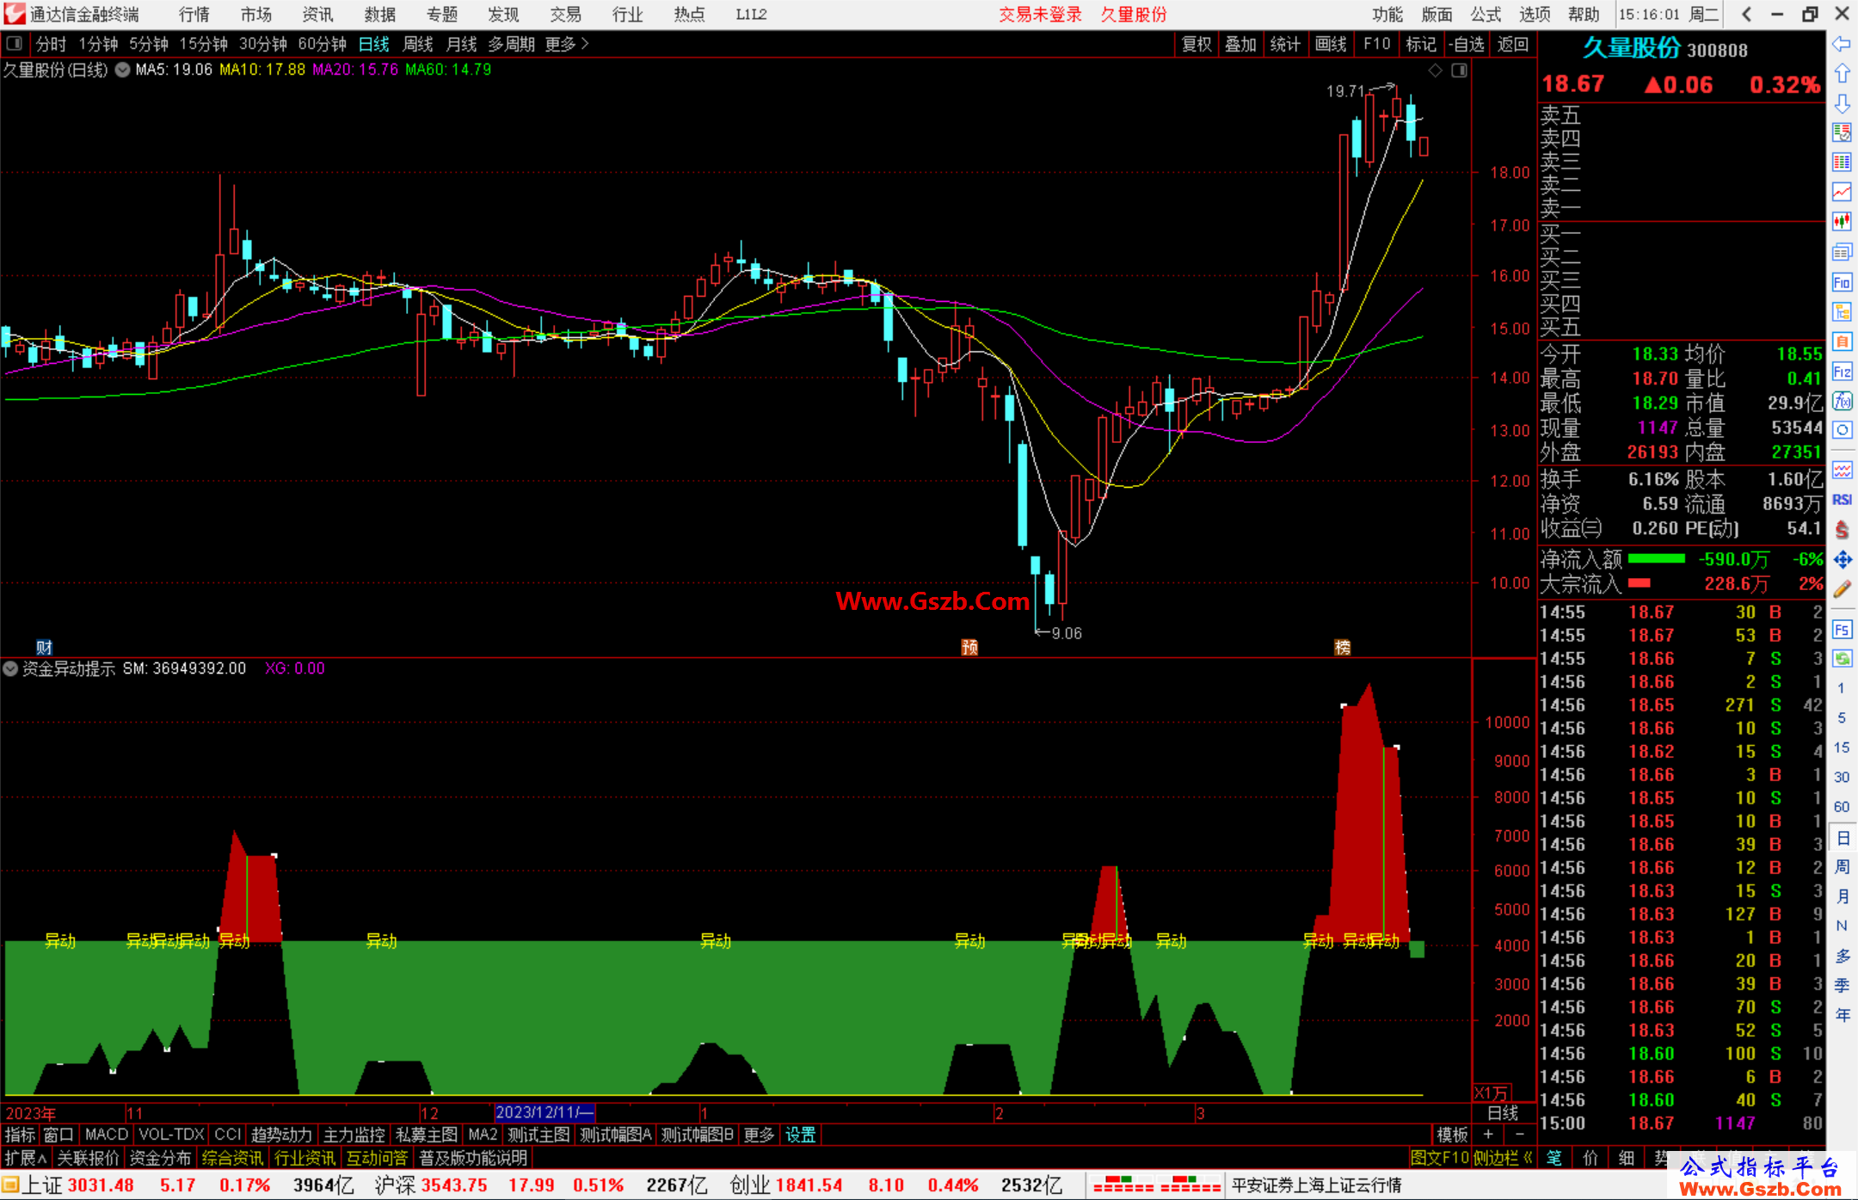Switch to 1-minute period in right sidebar
This screenshot has height=1200, width=1858.
point(1841,688)
